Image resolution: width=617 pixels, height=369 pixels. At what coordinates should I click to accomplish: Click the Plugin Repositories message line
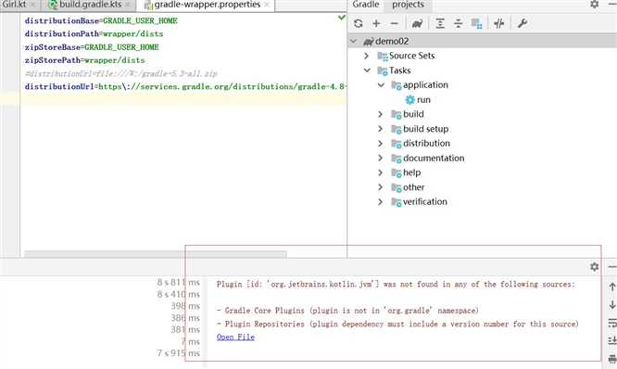(x=397, y=324)
